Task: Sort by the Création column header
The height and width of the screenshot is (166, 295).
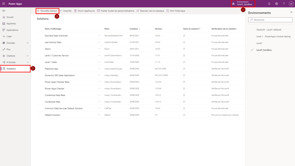Action: click(135, 29)
